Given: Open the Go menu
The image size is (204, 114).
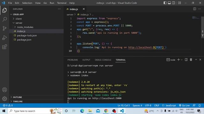Looking at the screenshot, I should tap(45, 3).
